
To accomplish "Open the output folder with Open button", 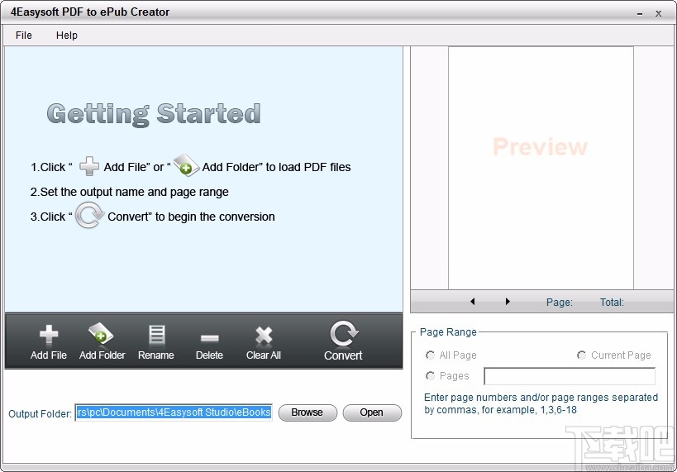I will (372, 412).
